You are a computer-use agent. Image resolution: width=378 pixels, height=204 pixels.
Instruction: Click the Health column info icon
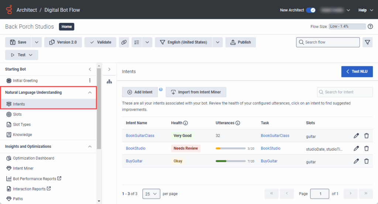(186, 123)
